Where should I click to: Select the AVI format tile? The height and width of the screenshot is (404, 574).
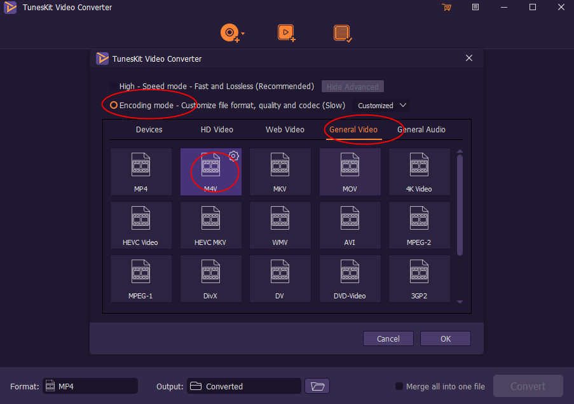point(350,225)
